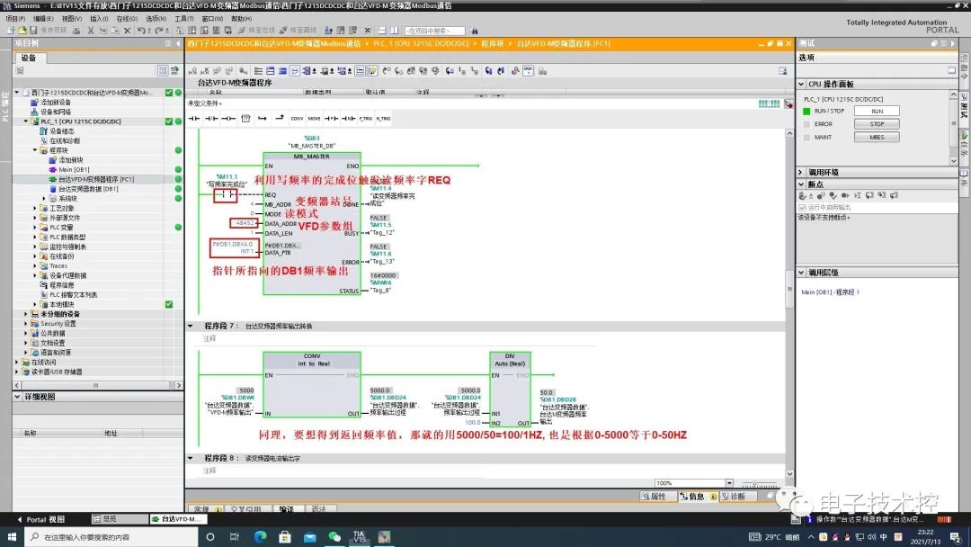The width and height of the screenshot is (971, 547).
Task: Close the branch in the network
Action: (280, 118)
